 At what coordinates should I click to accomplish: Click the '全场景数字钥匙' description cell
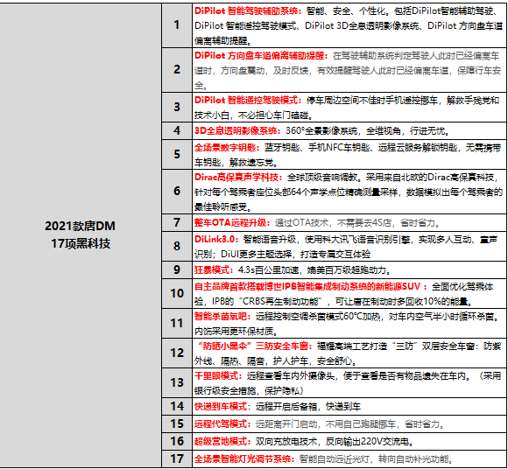pyautogui.click(x=349, y=154)
